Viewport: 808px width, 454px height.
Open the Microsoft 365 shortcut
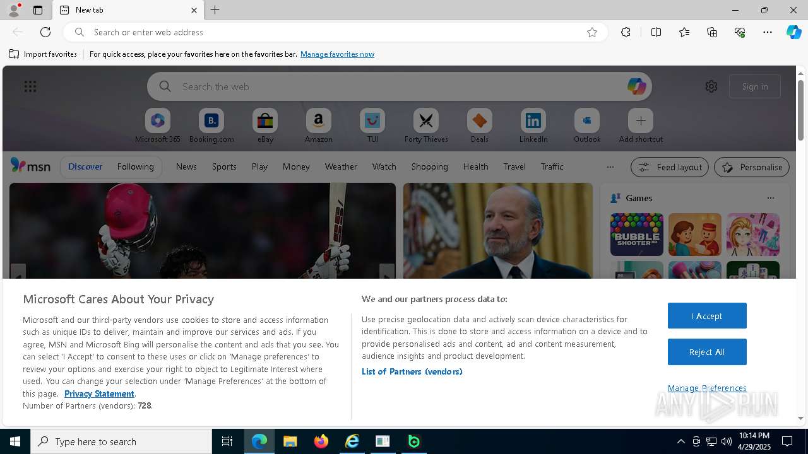pos(158,125)
